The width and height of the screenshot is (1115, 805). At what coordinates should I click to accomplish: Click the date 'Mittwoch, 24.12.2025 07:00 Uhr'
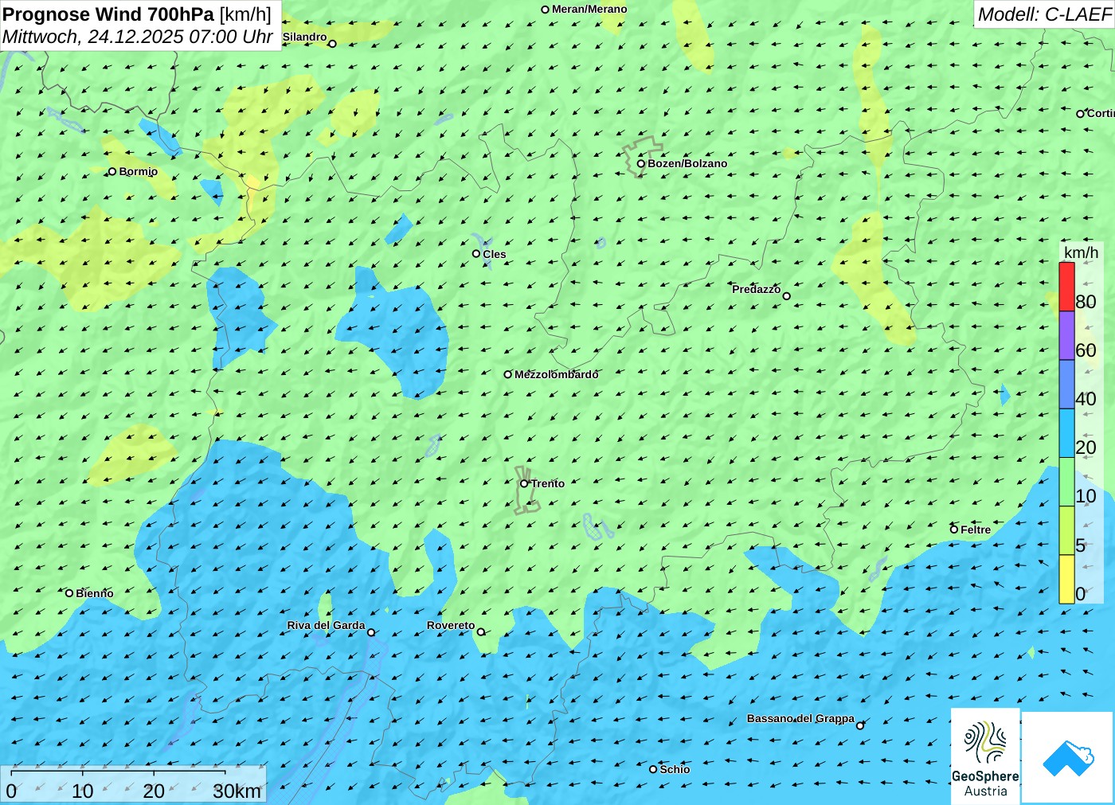(138, 37)
